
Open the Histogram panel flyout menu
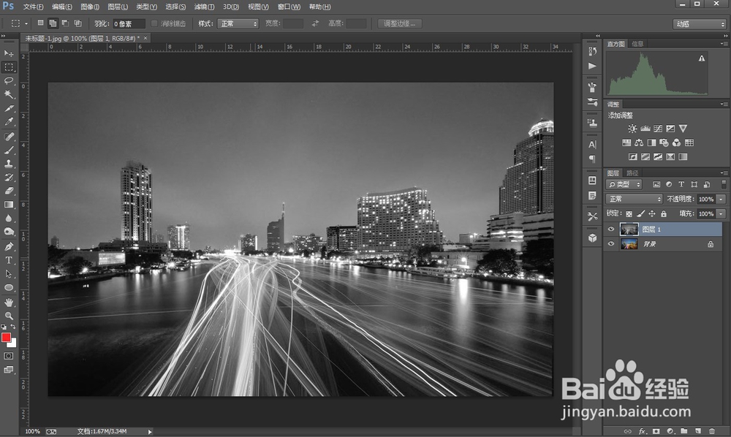[723, 44]
